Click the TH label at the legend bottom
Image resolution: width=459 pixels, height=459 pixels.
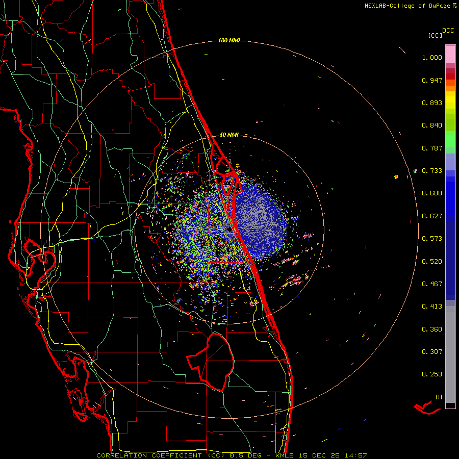(438, 397)
